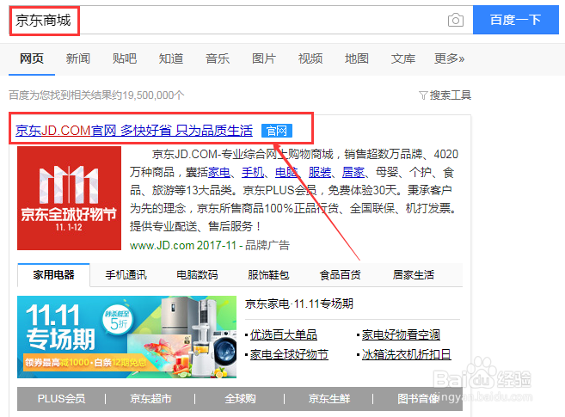Image resolution: width=565 pixels, height=417 pixels.
Task: Switch to the 地图 tab
Action: tap(357, 58)
